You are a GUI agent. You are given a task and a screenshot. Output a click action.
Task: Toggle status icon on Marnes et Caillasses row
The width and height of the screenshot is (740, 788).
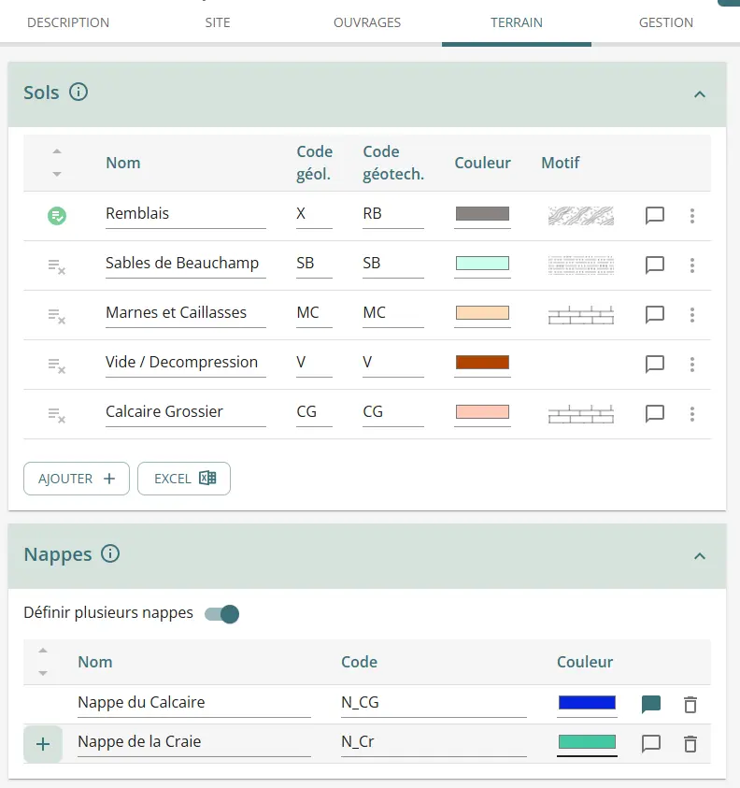pos(57,315)
